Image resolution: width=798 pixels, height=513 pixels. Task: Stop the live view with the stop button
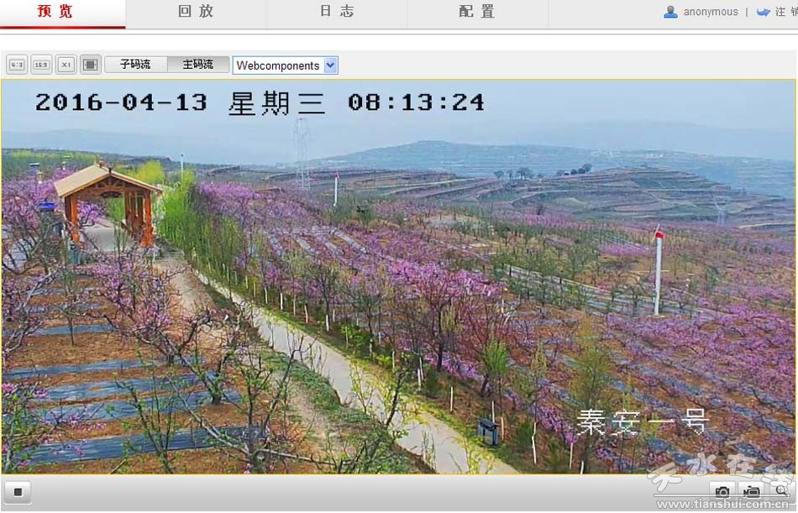point(17,491)
